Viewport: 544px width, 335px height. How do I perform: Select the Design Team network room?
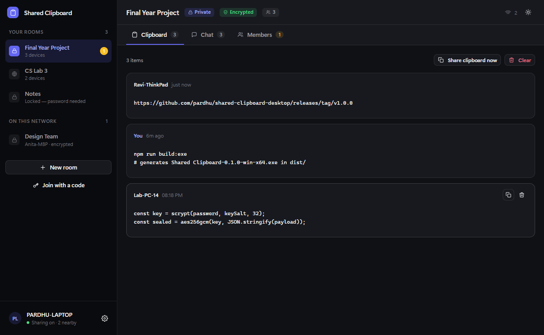[x=58, y=140]
